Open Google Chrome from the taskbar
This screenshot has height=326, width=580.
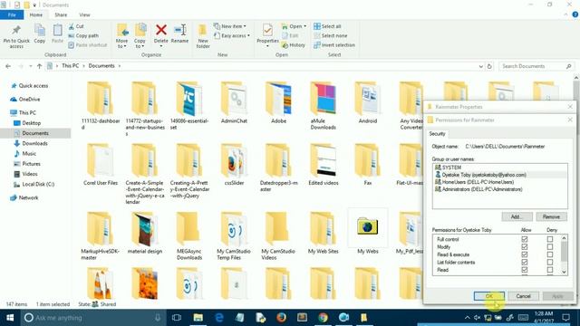(x=323, y=318)
